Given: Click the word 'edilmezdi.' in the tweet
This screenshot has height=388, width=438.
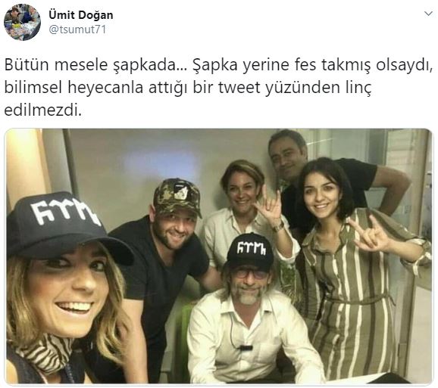Looking at the screenshot, I should coord(43,110).
